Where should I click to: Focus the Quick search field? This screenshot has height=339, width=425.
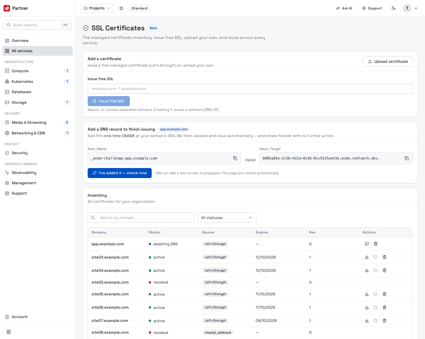tap(37, 25)
